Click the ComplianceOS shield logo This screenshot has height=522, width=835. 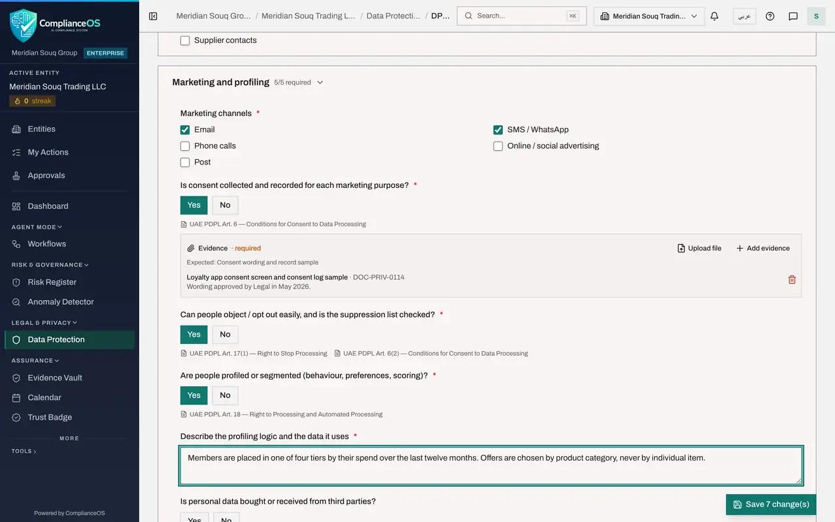click(23, 25)
